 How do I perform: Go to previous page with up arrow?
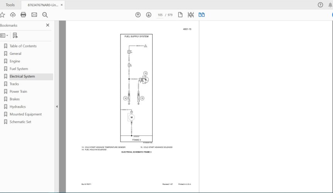click(138, 15)
